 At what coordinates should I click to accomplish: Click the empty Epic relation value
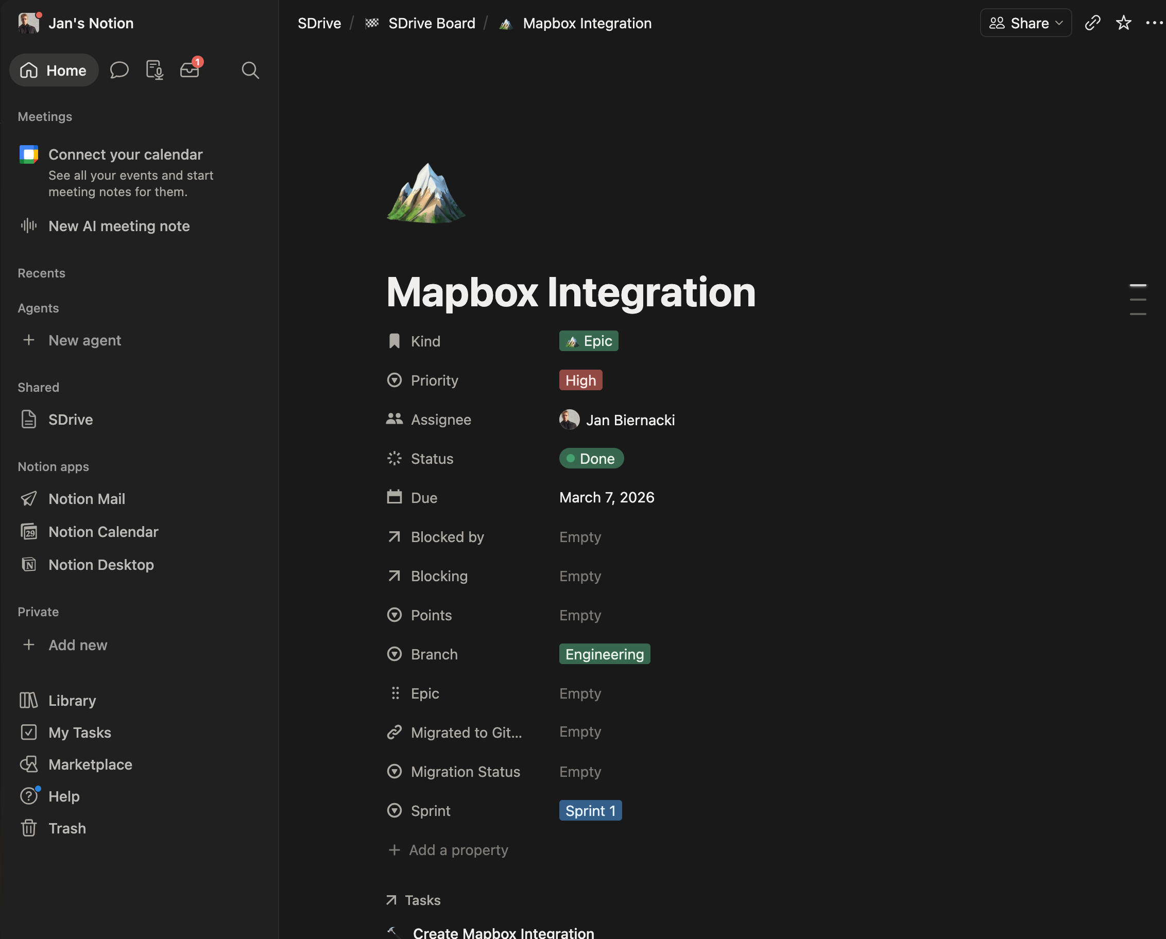pyautogui.click(x=580, y=693)
